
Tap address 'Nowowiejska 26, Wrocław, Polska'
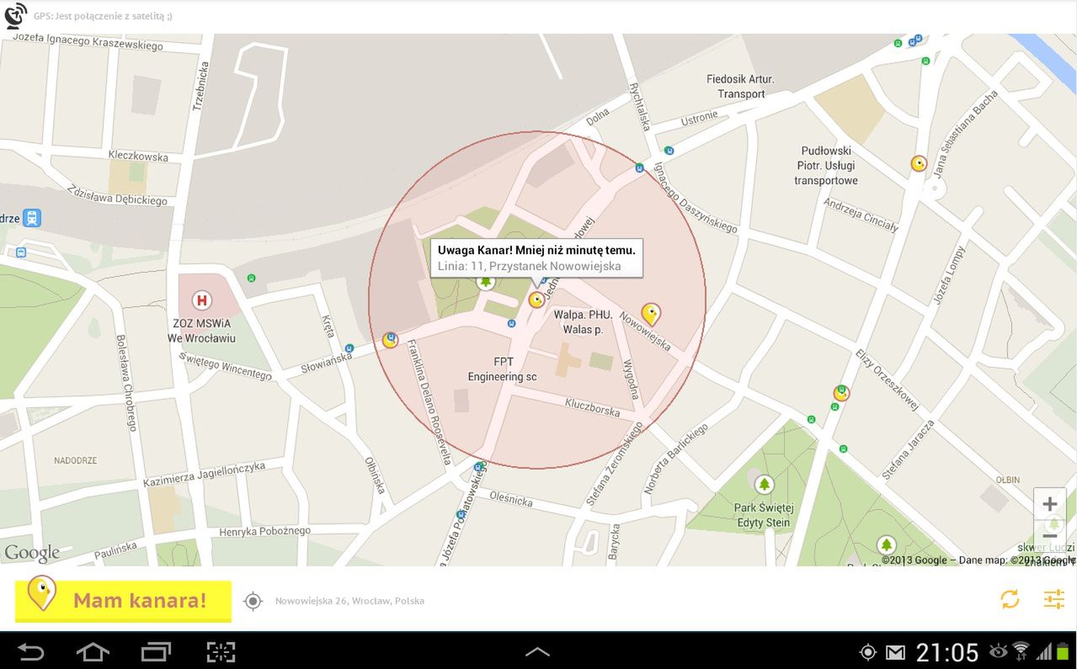coord(349,601)
